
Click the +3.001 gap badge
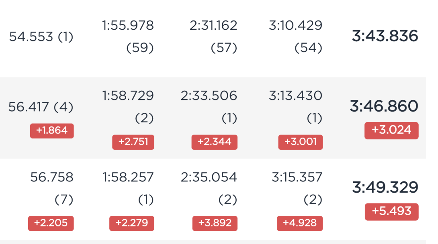point(301,142)
